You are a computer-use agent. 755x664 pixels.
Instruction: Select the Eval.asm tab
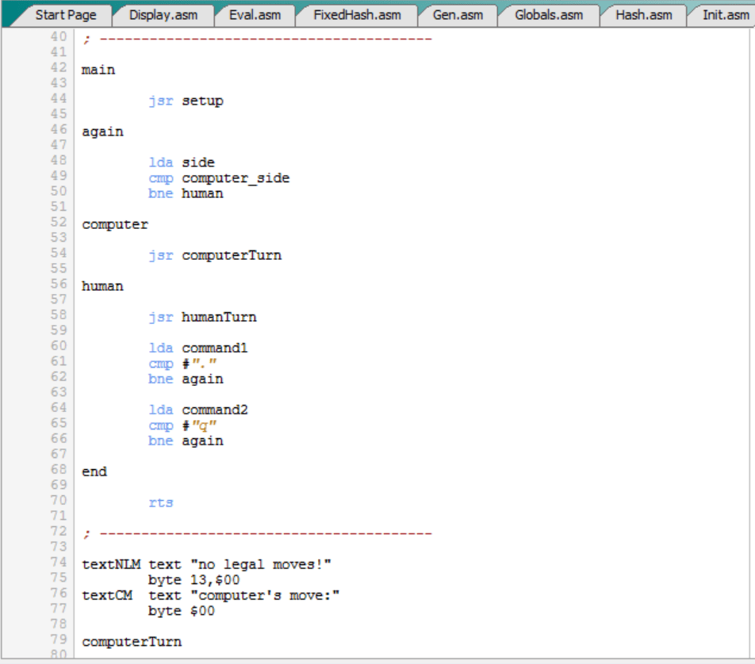point(255,14)
